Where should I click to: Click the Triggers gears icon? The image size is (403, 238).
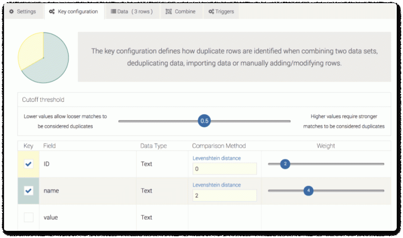[211, 12]
